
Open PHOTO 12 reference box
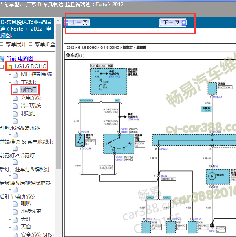90,142
